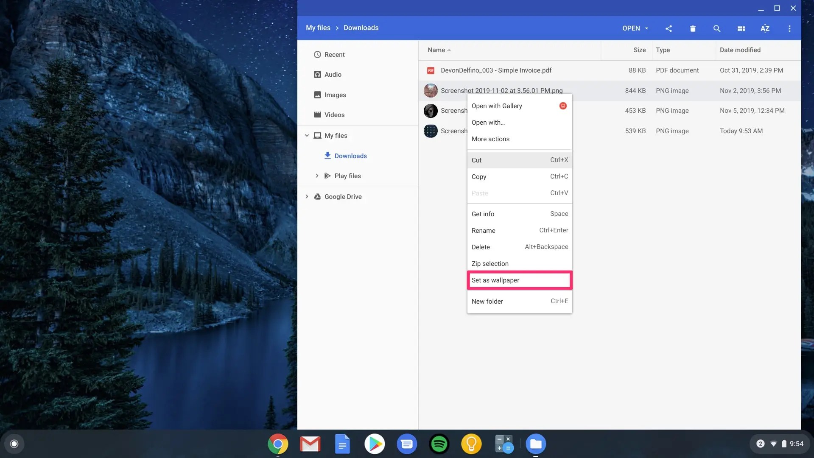814x458 pixels.
Task: Choose More actions in context menu
Action: click(x=520, y=139)
